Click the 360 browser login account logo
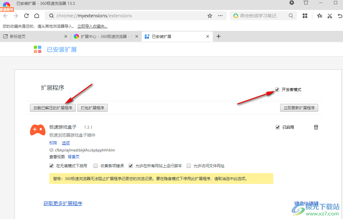 pyautogui.click(x=6, y=6)
